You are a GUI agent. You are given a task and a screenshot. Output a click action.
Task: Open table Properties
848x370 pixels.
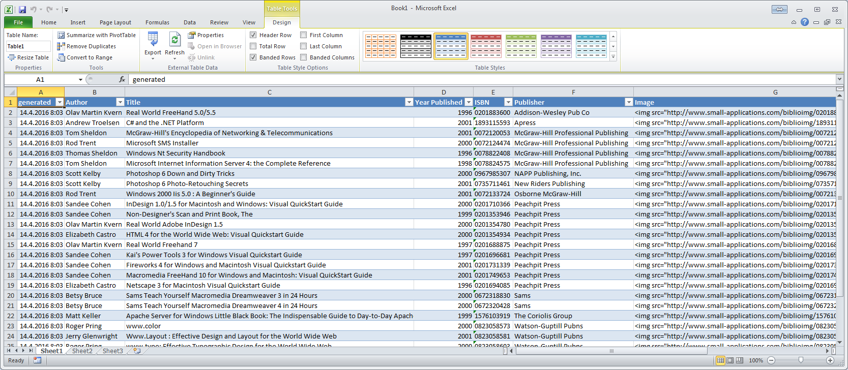(206, 35)
